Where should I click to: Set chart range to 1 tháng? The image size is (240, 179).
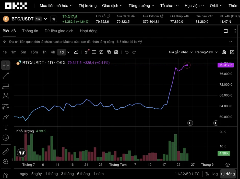[x=51, y=174]
